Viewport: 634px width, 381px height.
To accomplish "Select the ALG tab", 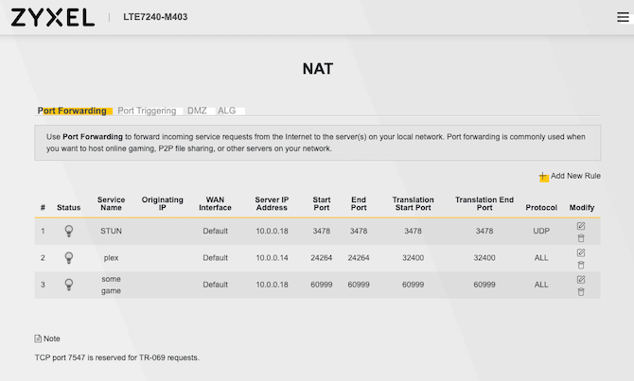I will [227, 111].
